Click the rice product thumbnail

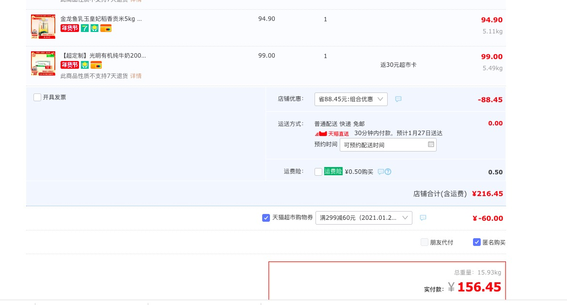[x=43, y=27]
